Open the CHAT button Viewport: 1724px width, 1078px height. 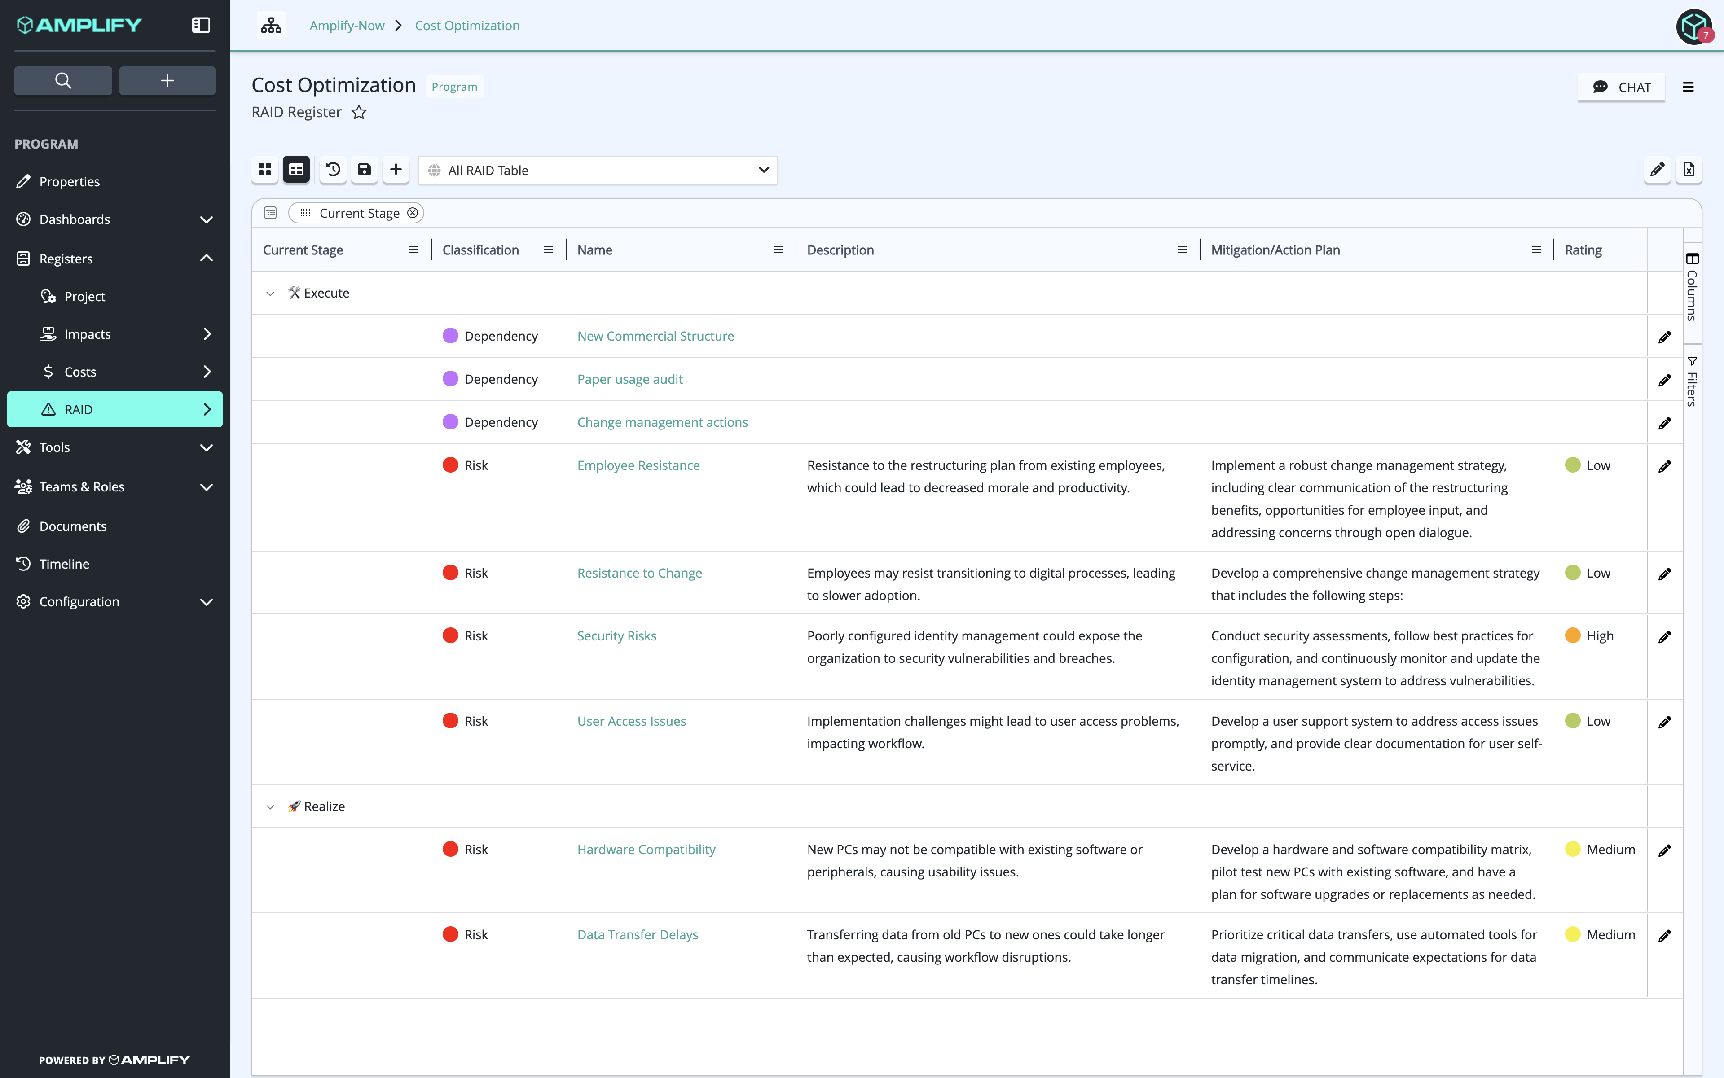click(x=1621, y=87)
